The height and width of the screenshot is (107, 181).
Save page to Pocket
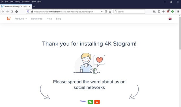(106, 12)
